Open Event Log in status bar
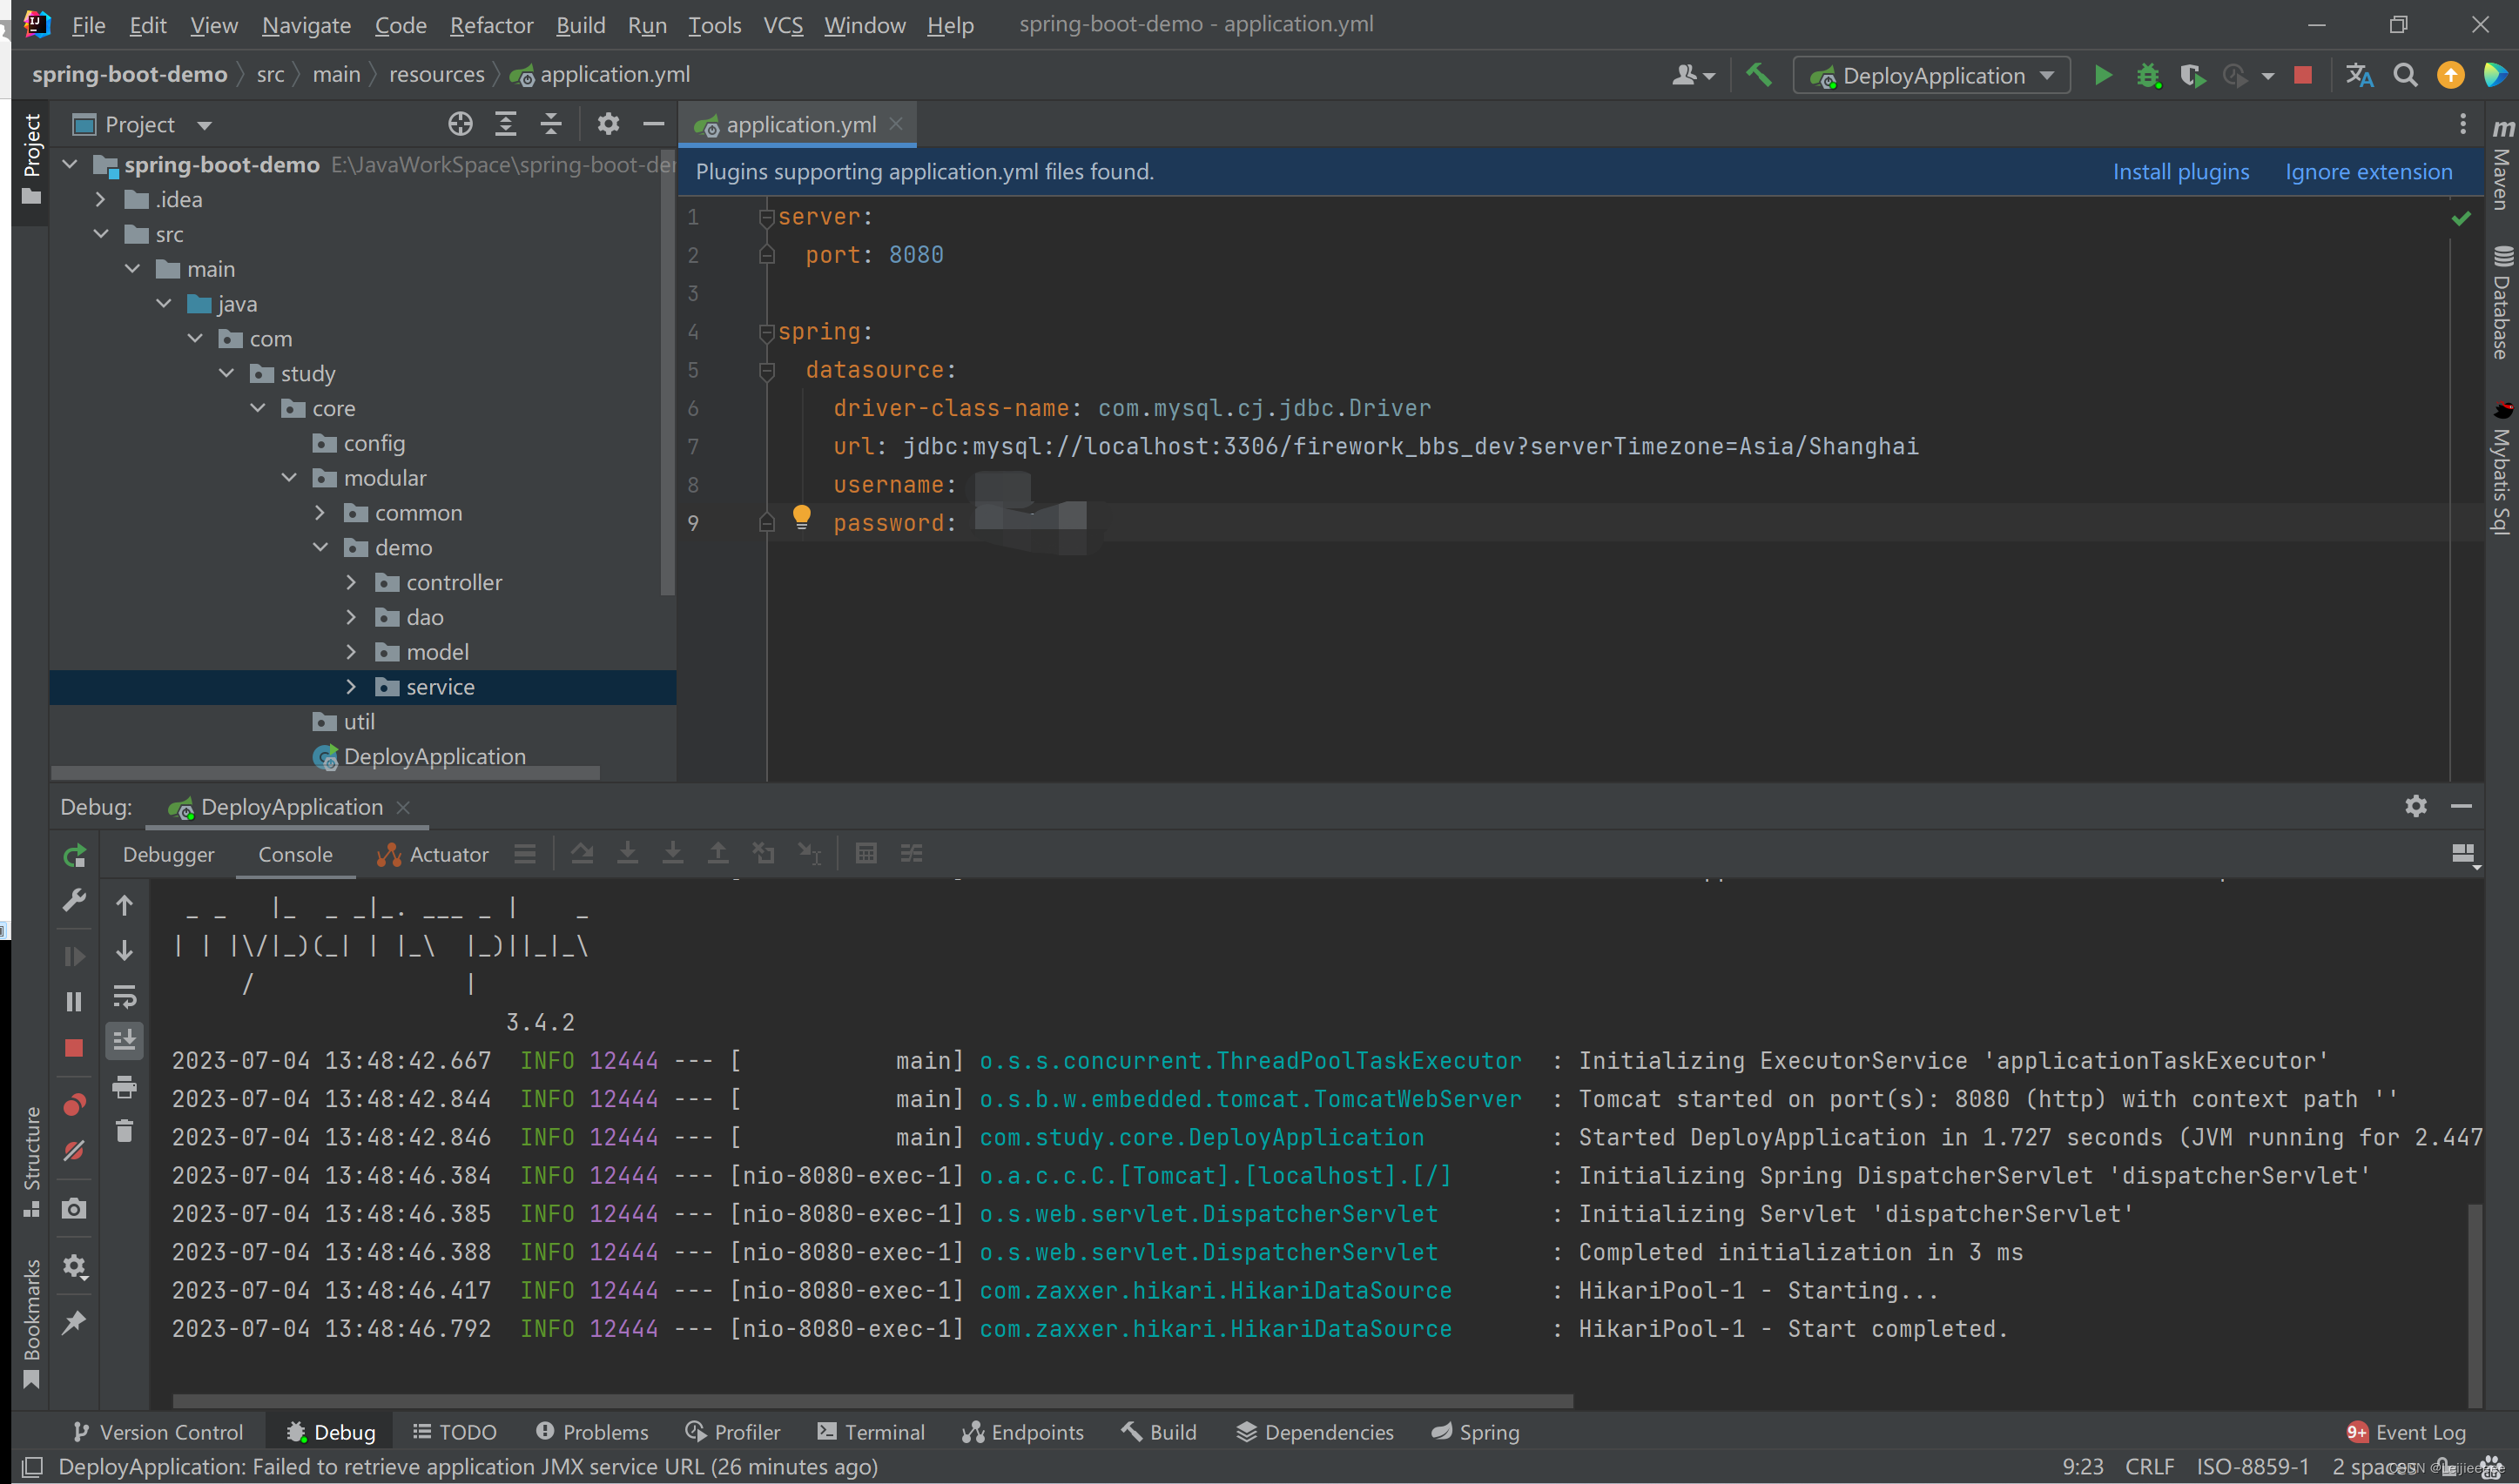 2407,1432
